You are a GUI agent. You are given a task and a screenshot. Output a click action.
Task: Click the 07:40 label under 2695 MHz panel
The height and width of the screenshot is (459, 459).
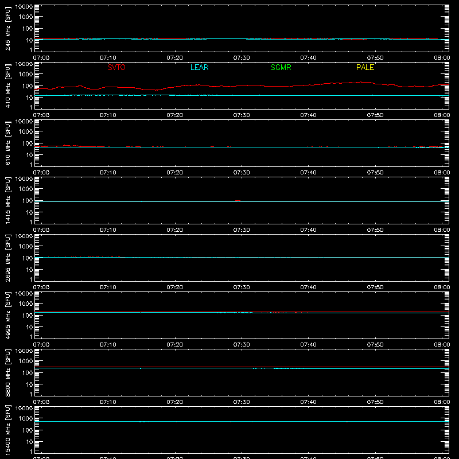pos(308,287)
